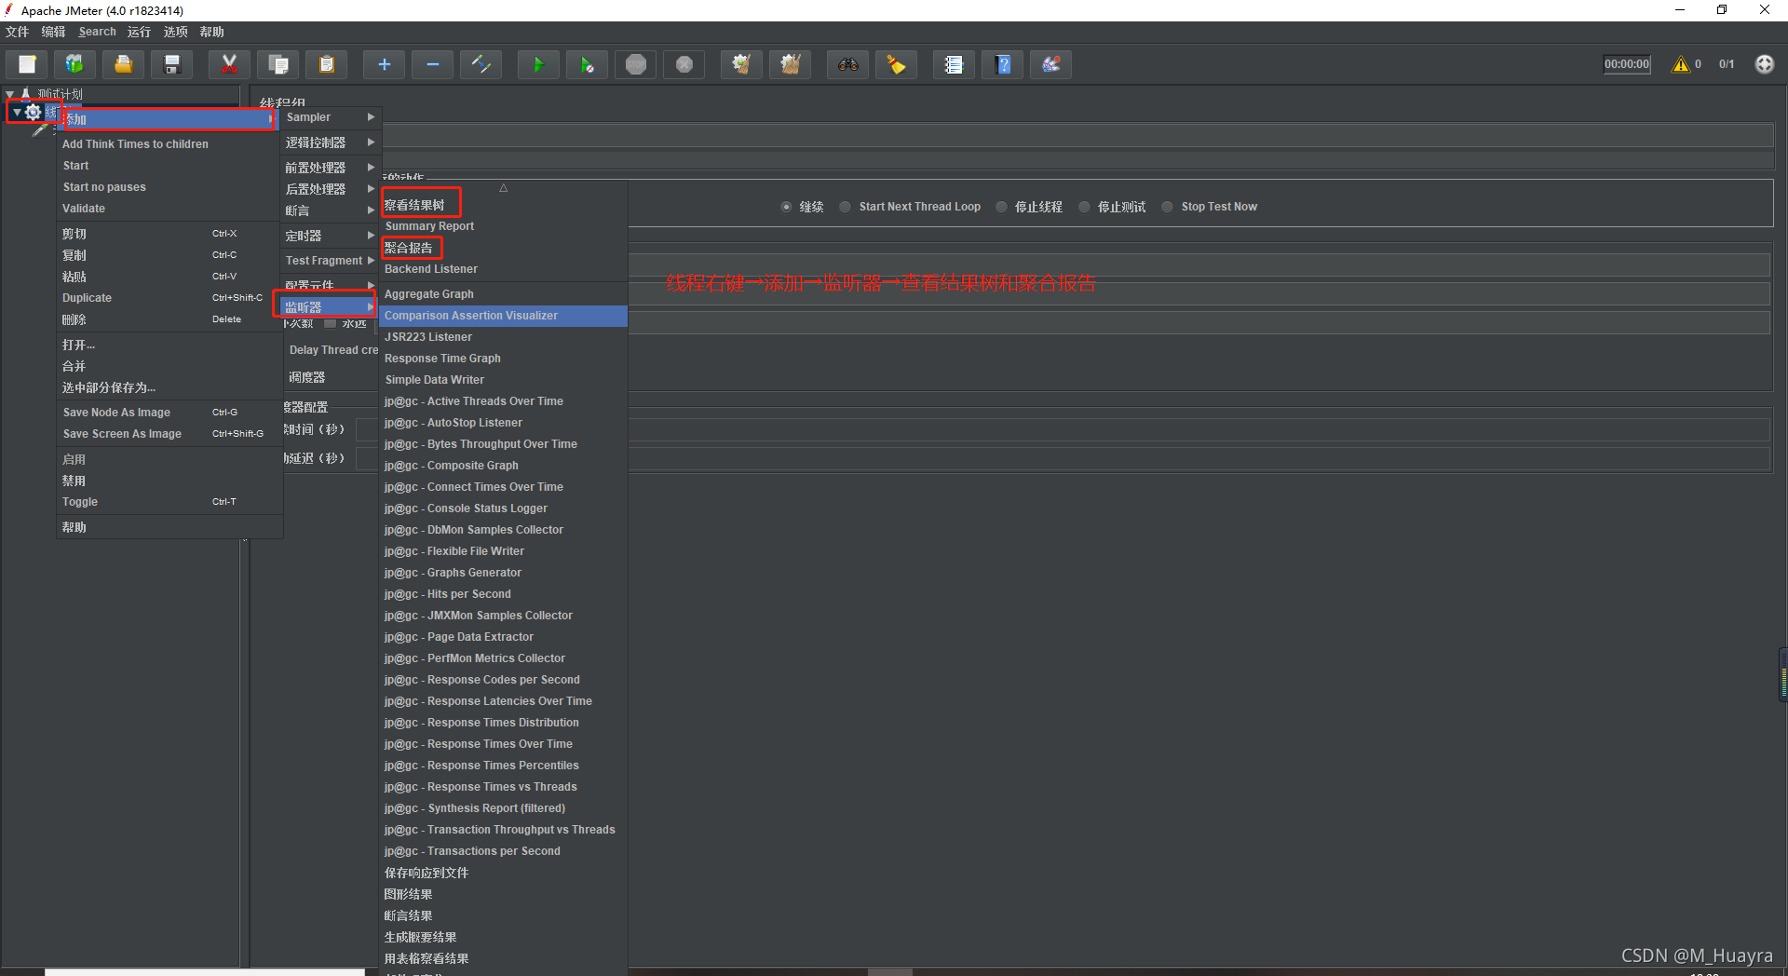The image size is (1788, 976).
Task: Expand the 前置处理器 submenu
Action: 330,168
